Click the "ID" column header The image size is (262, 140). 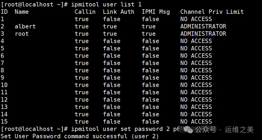(x=4, y=12)
